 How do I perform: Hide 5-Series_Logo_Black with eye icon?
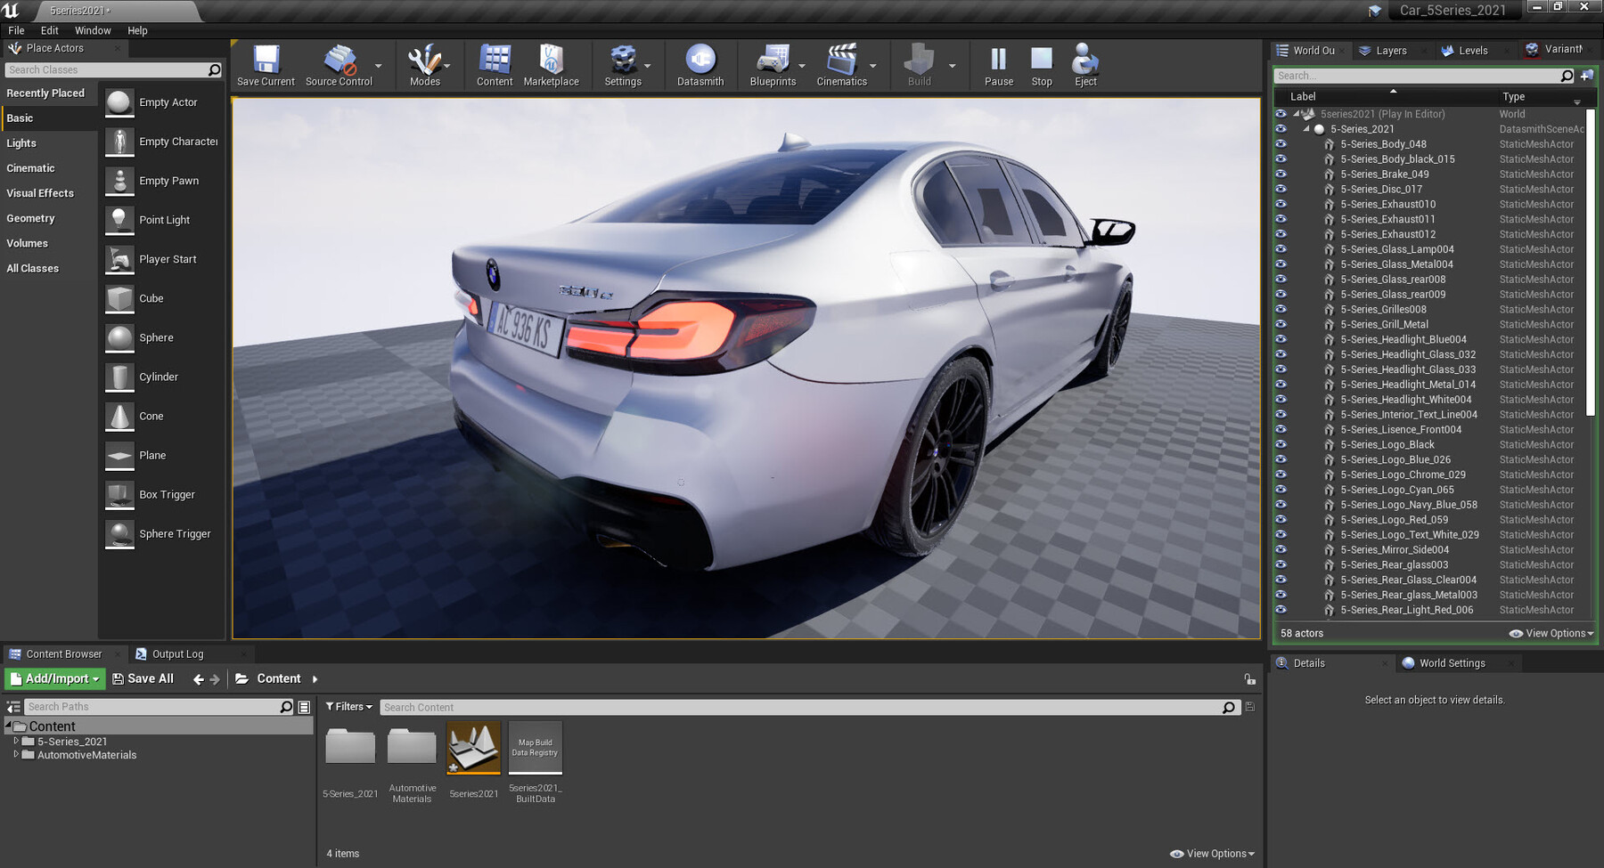point(1281,444)
